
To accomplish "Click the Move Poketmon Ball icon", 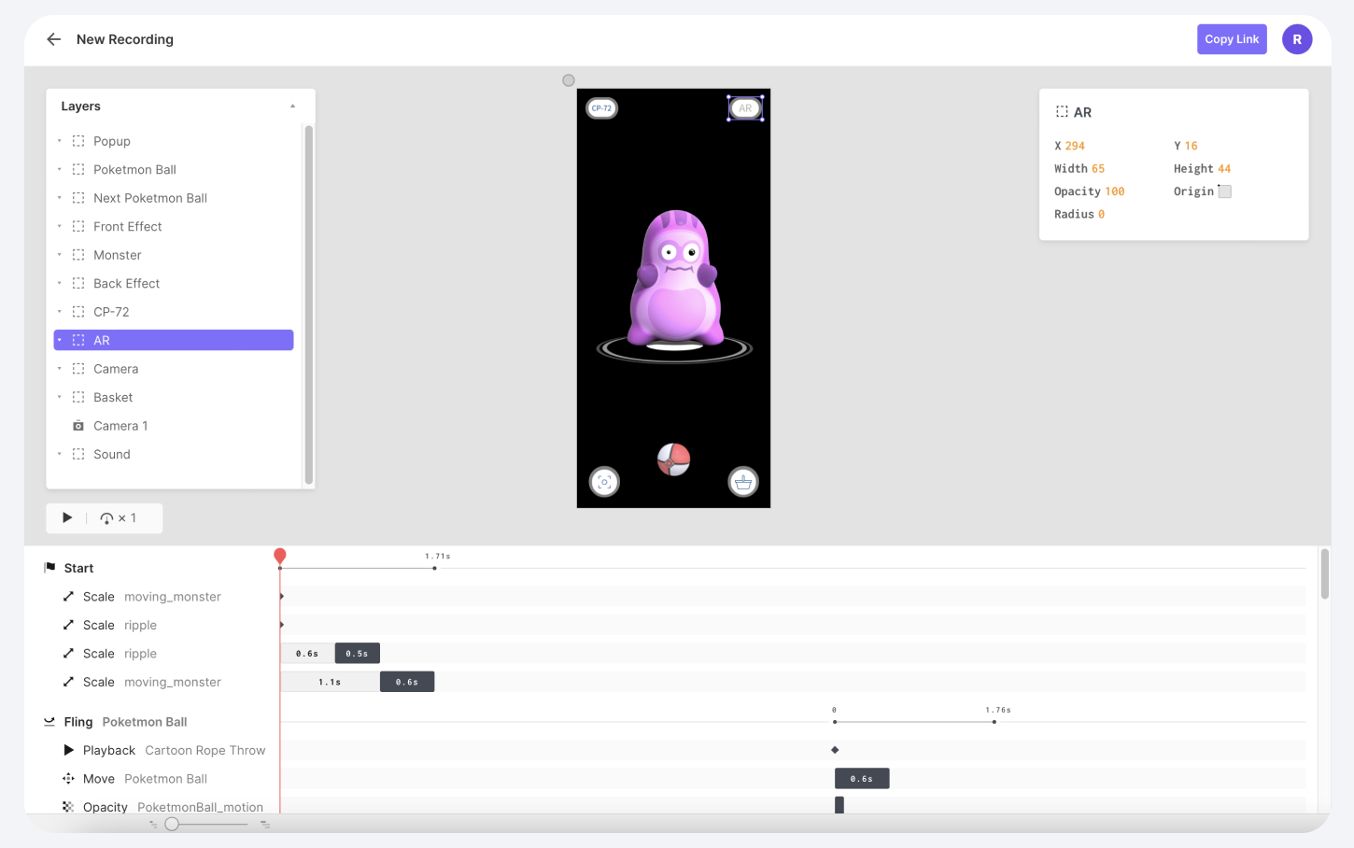I will tap(68, 779).
